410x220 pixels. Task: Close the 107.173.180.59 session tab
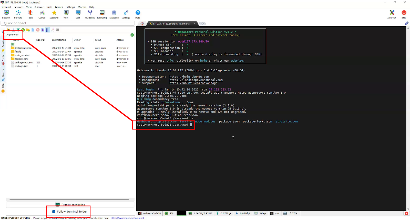194,24
